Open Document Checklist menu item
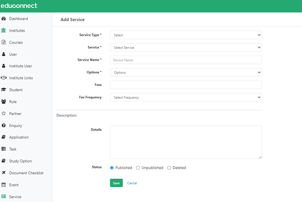The image size is (302, 202). coord(26,173)
